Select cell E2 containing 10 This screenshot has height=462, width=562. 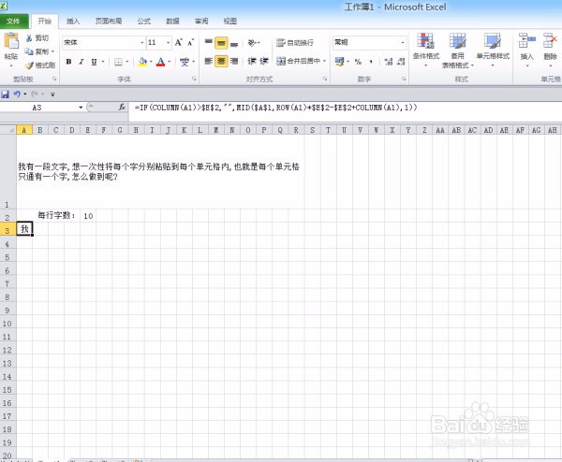coord(88,216)
